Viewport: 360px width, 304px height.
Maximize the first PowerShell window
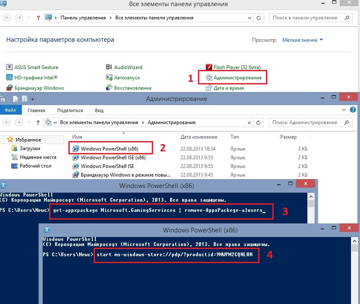[x=290, y=184]
